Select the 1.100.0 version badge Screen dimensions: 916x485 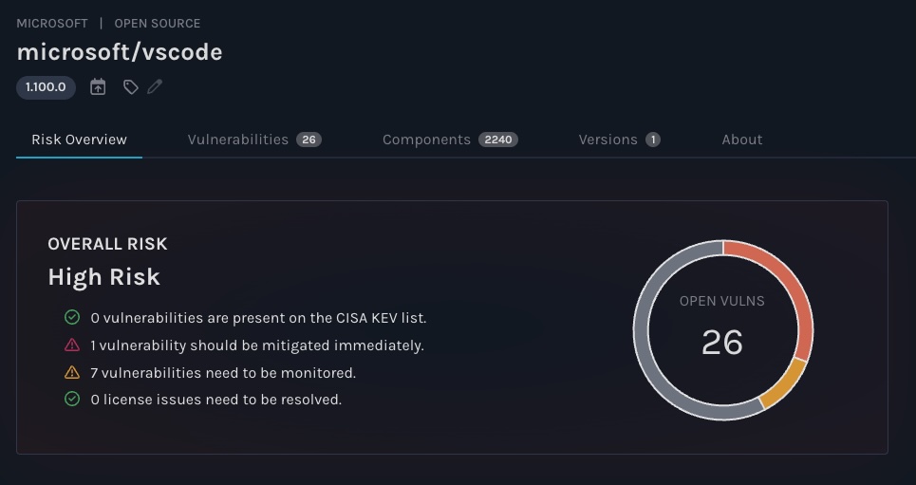coord(46,87)
